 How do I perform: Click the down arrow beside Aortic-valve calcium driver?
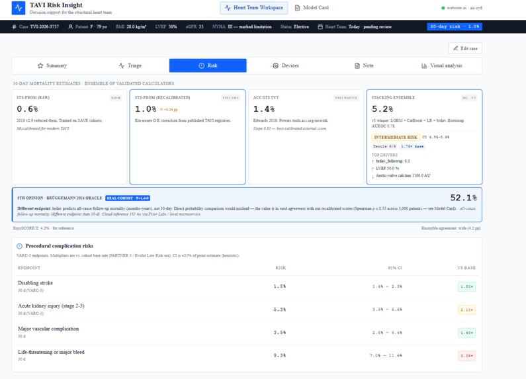point(373,176)
